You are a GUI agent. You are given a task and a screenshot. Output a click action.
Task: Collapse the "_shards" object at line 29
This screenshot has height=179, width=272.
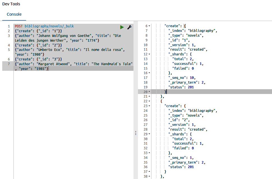click(149, 134)
